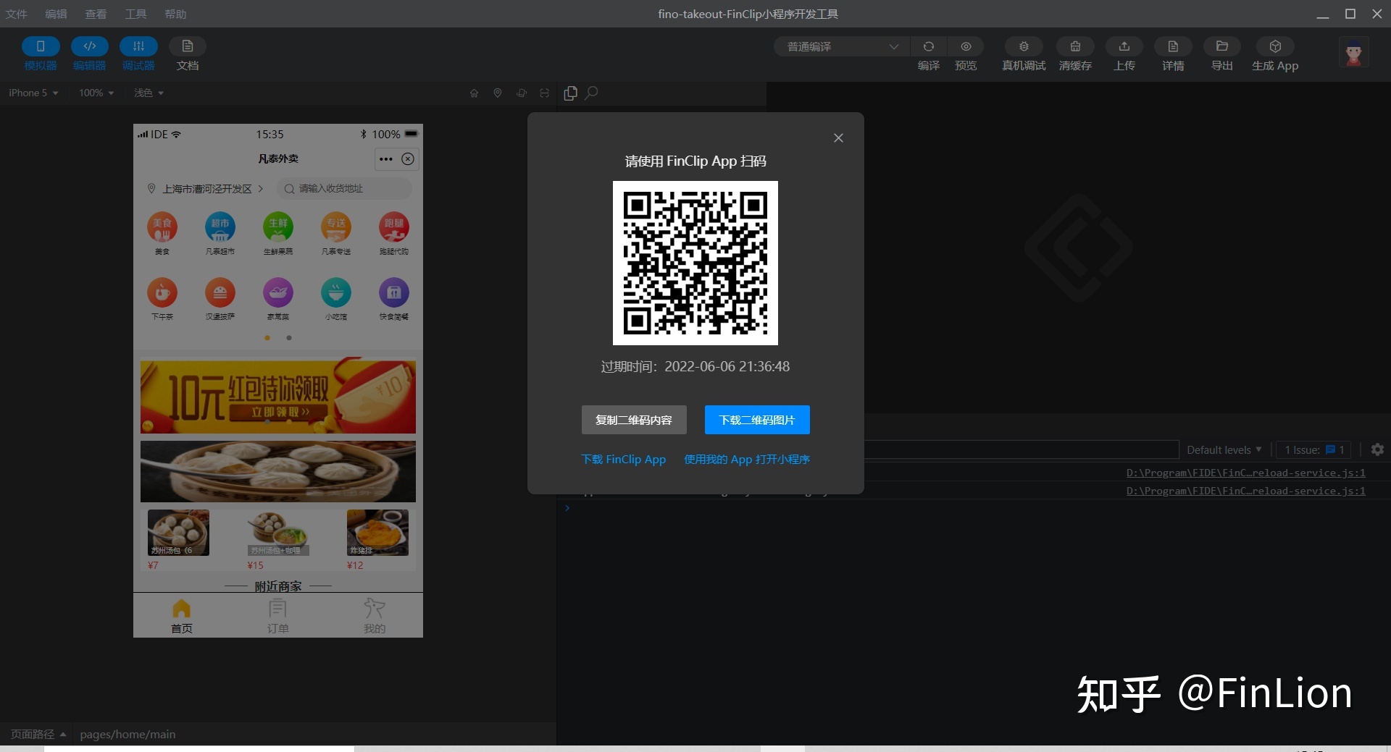1391x752 pixels.
Task: Open the 详情 details icon
Action: point(1173,46)
